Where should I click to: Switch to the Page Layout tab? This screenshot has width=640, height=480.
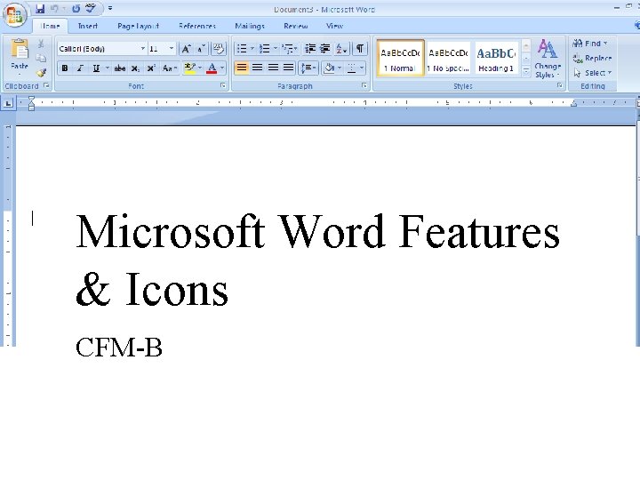138,26
